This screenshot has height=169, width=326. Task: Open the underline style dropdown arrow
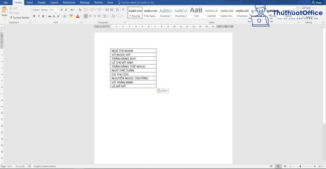click(x=46, y=16)
